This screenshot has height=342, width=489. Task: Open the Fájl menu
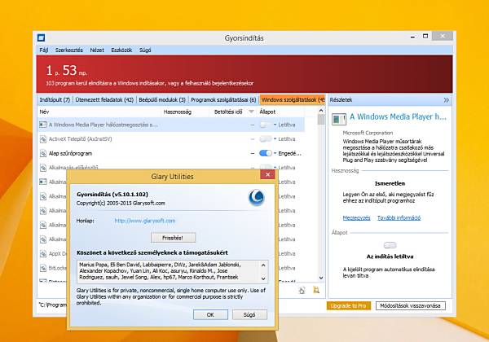tap(44, 50)
